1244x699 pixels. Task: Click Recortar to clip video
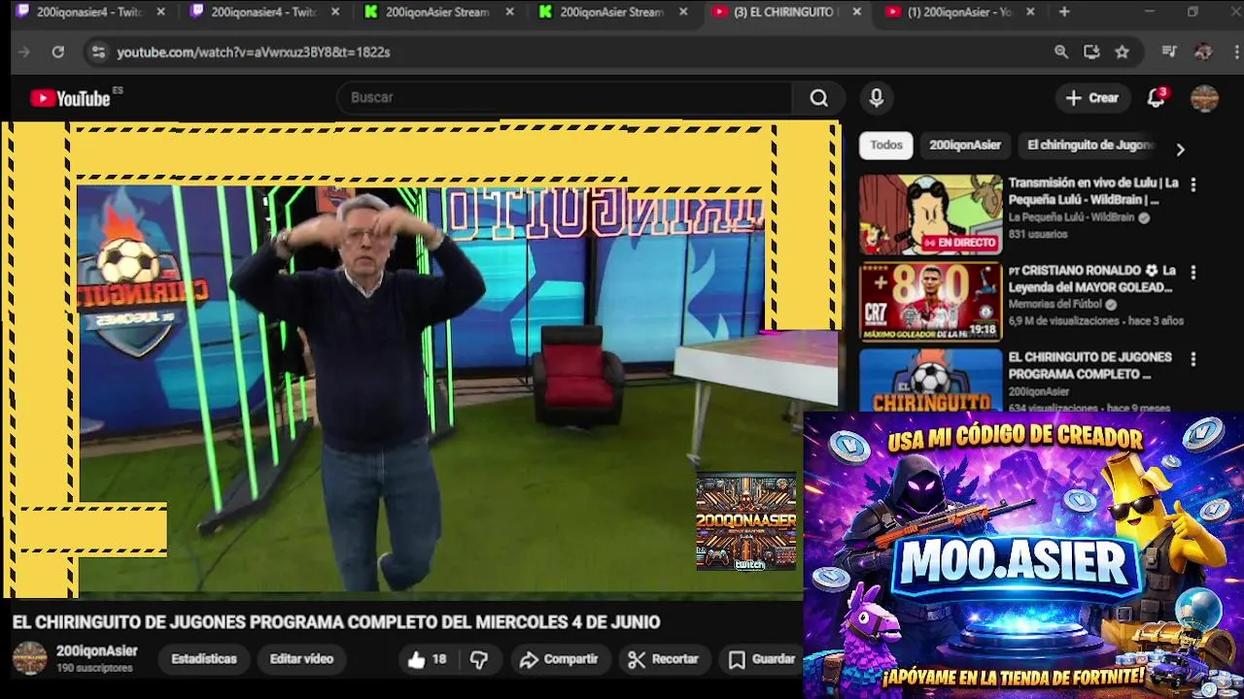pyautogui.click(x=664, y=659)
